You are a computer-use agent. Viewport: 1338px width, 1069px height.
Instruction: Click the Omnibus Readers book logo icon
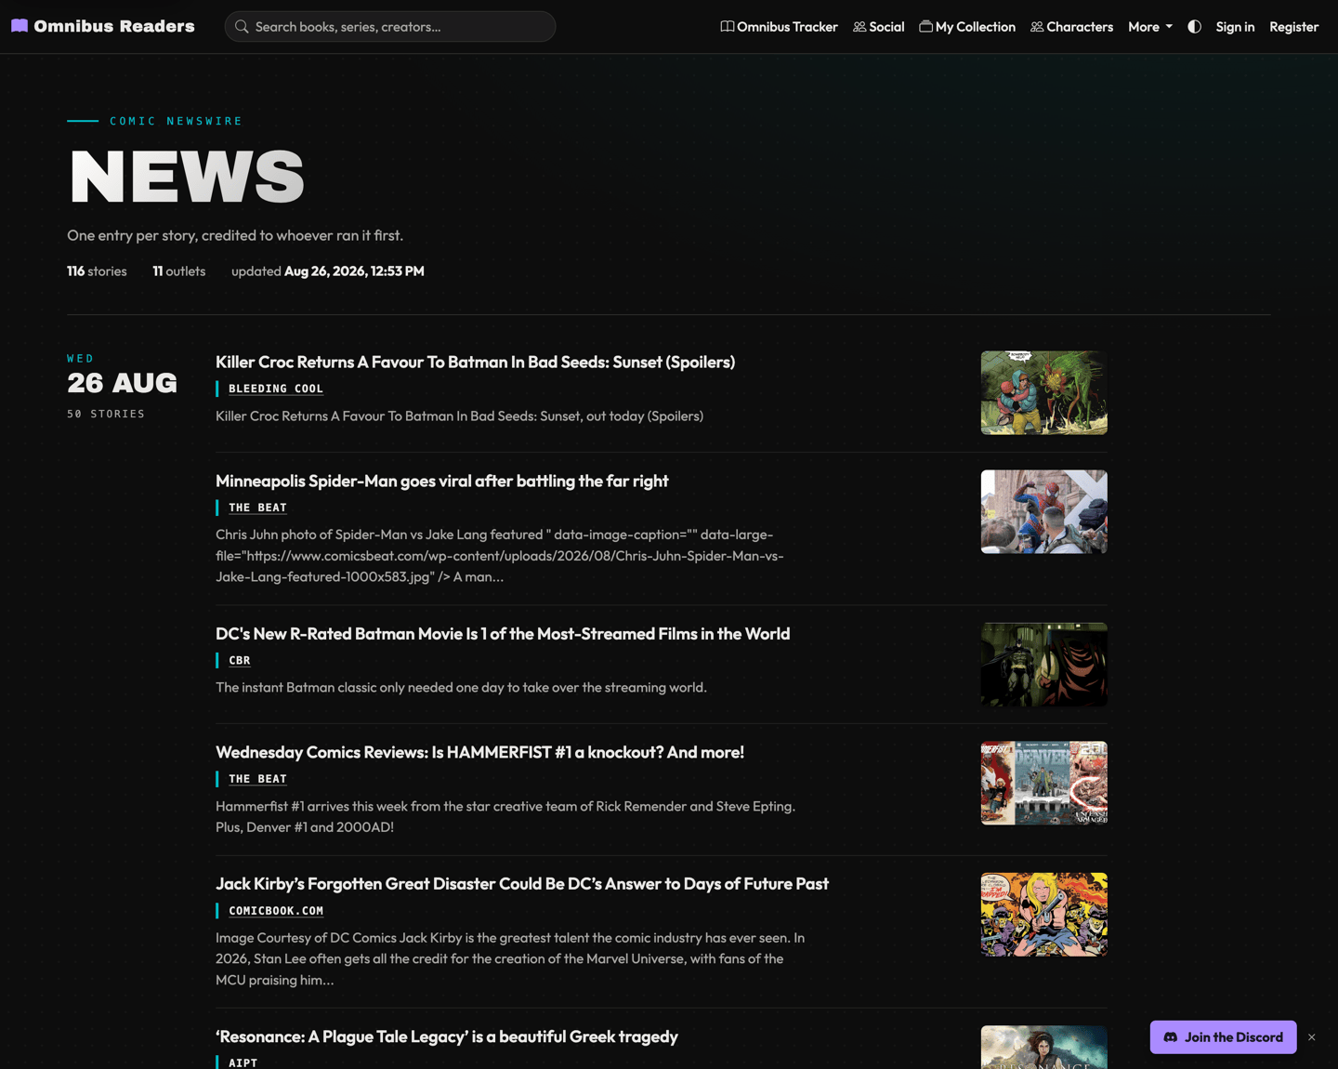point(20,26)
